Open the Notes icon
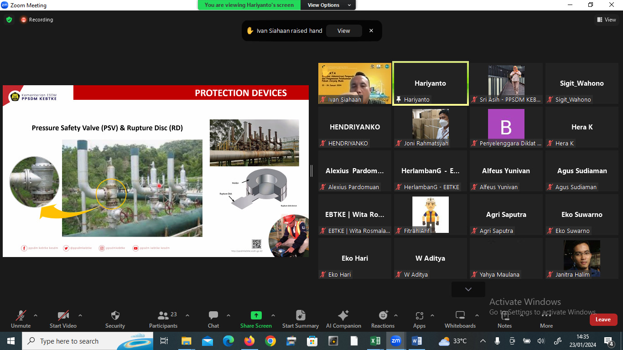 coord(504,315)
